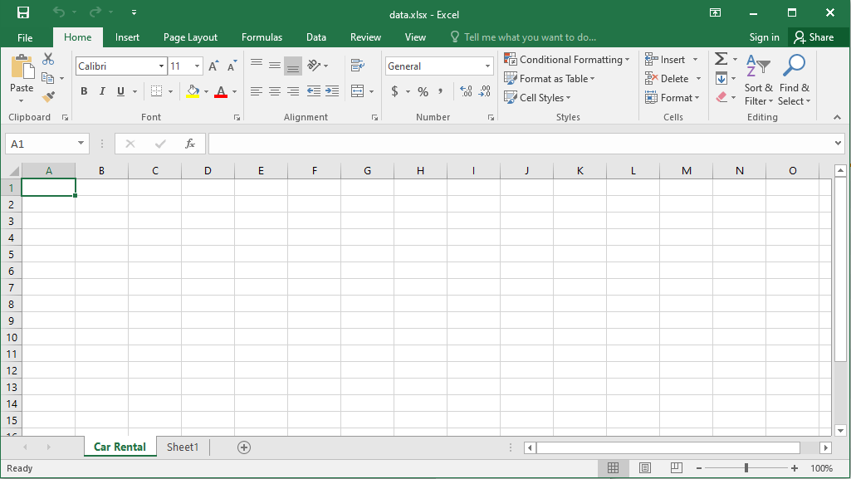Toggle Align Right
This screenshot has height=479, width=851.
click(293, 91)
